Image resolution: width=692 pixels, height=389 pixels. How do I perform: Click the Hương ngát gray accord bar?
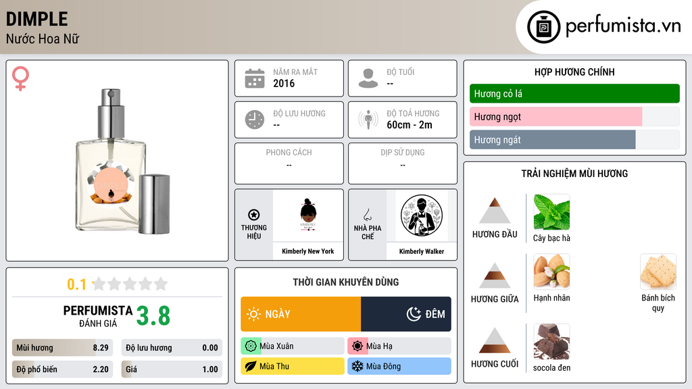point(574,139)
